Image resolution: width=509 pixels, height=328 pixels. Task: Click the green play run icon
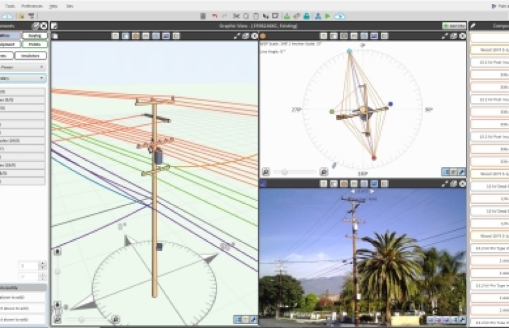[x=327, y=15]
